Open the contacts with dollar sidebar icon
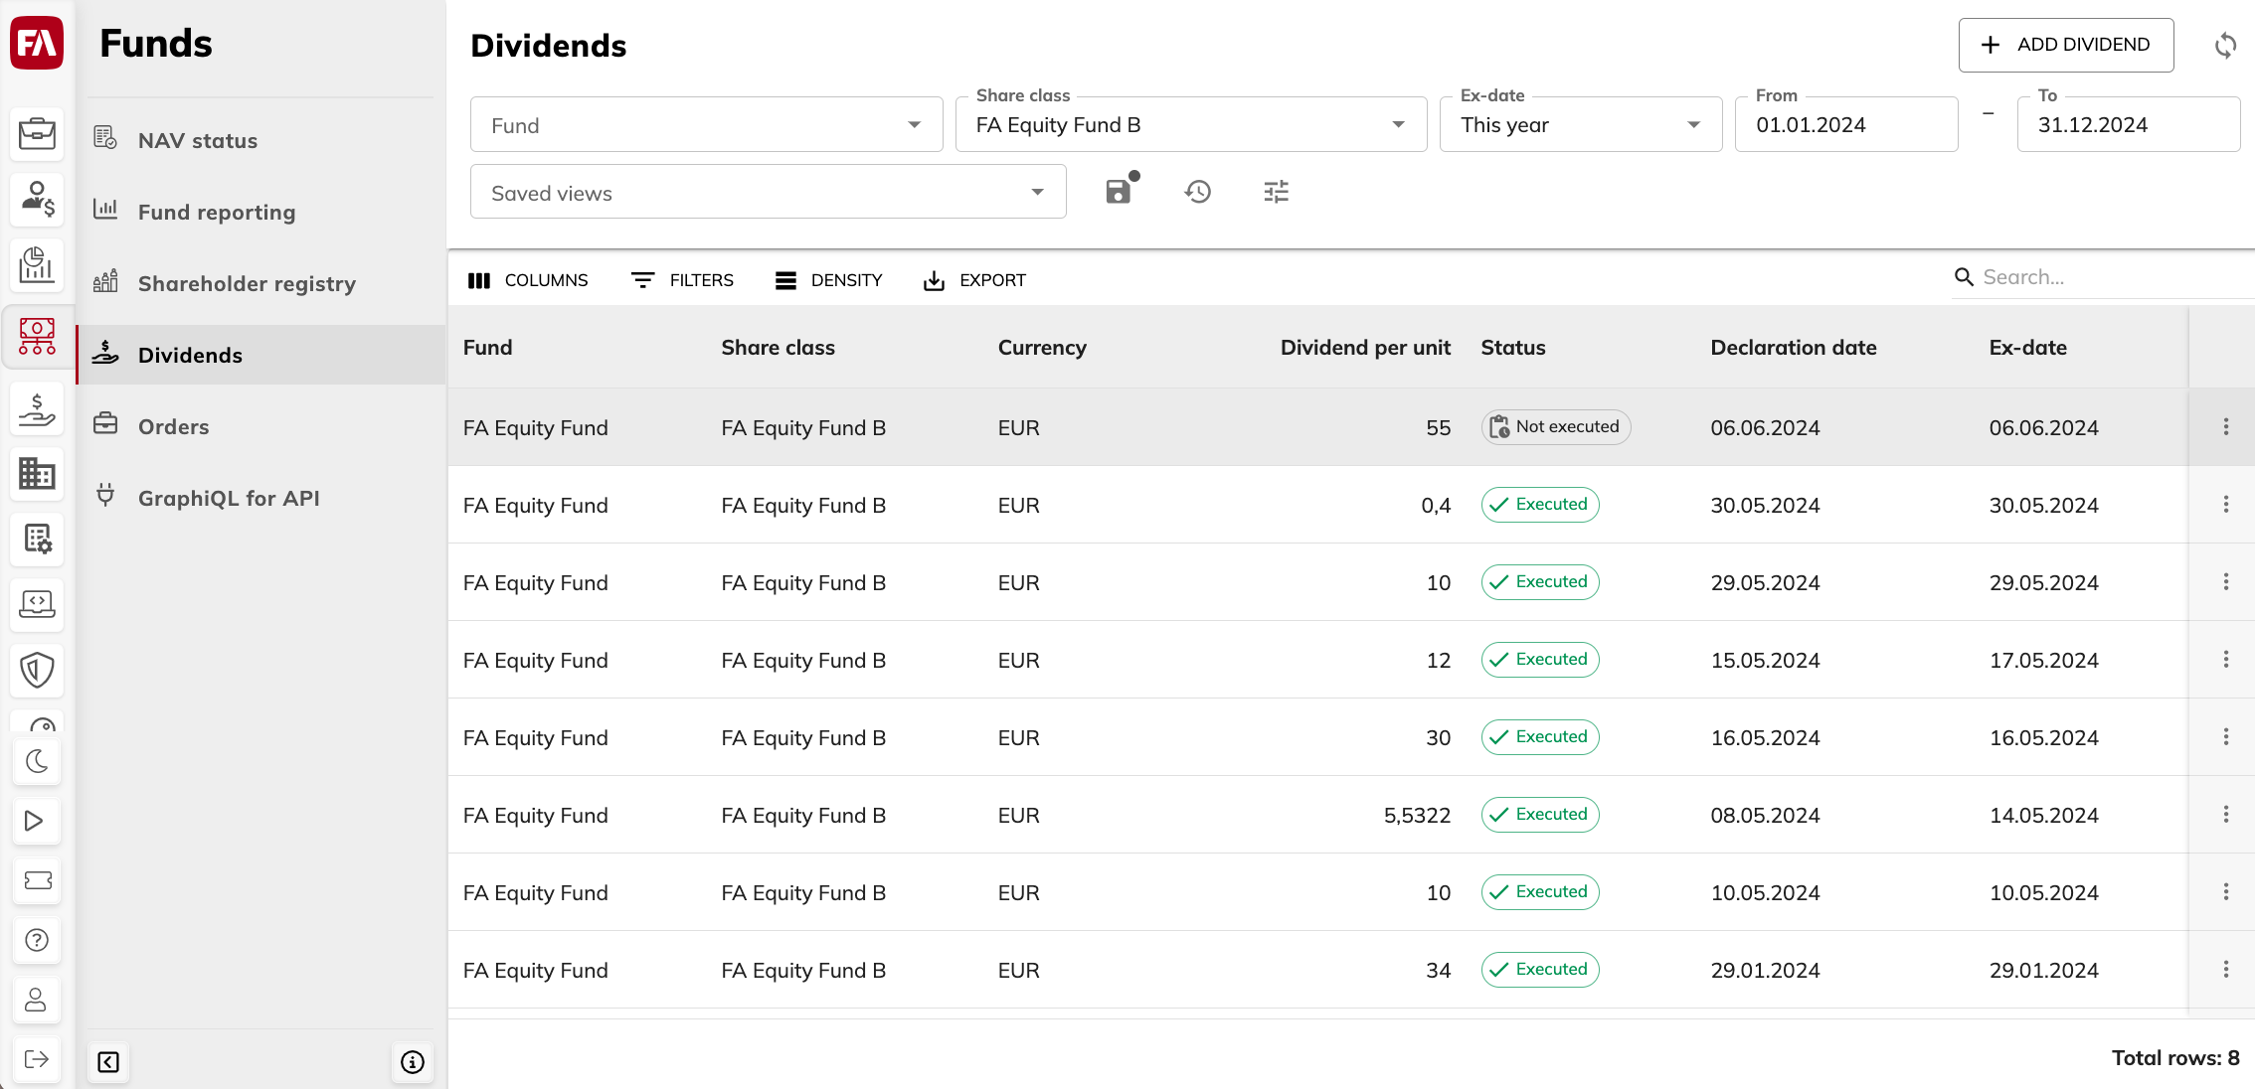The image size is (2255, 1089). (x=37, y=200)
